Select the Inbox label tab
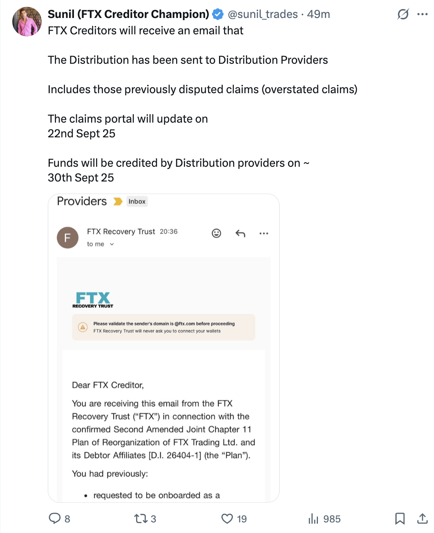The width and height of the screenshot is (434, 533). pyautogui.click(x=136, y=201)
